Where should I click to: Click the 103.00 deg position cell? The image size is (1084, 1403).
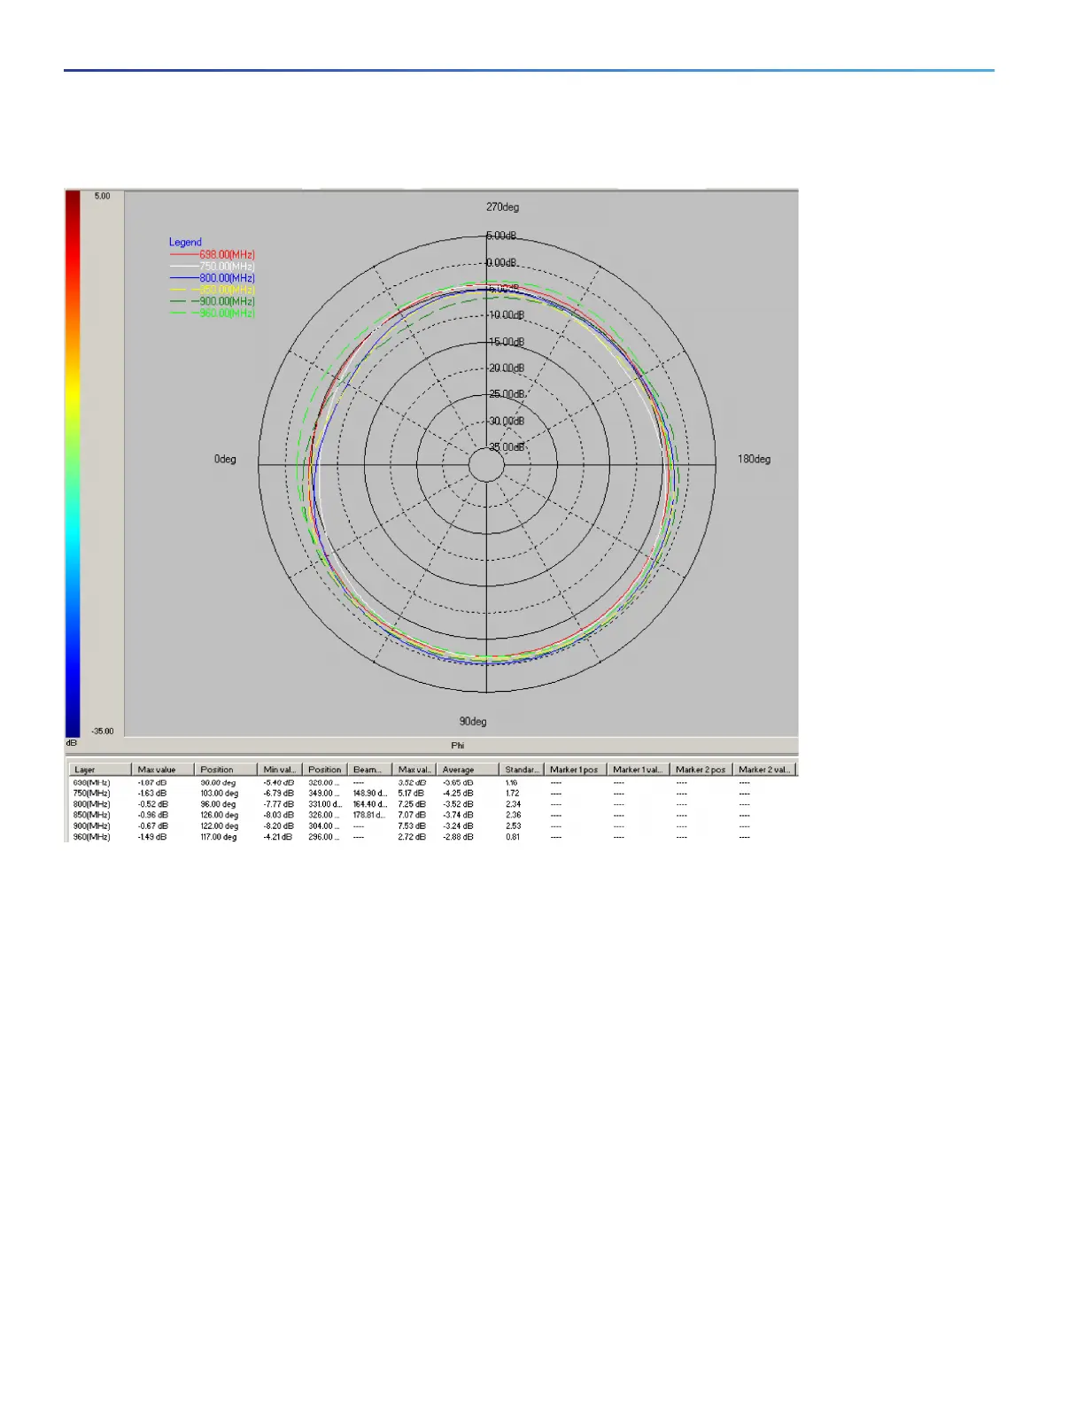coord(219,794)
